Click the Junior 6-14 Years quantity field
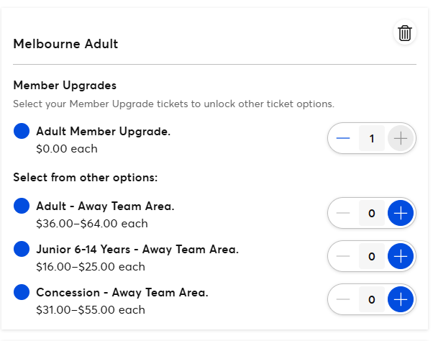Viewport: 433px width, 341px height. pyautogui.click(x=372, y=256)
